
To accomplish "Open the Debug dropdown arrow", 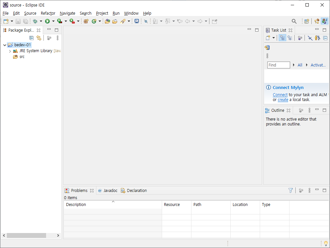I will point(41,21).
